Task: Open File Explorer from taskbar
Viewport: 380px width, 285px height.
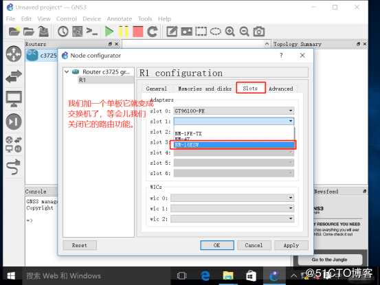Action: click(x=228, y=276)
